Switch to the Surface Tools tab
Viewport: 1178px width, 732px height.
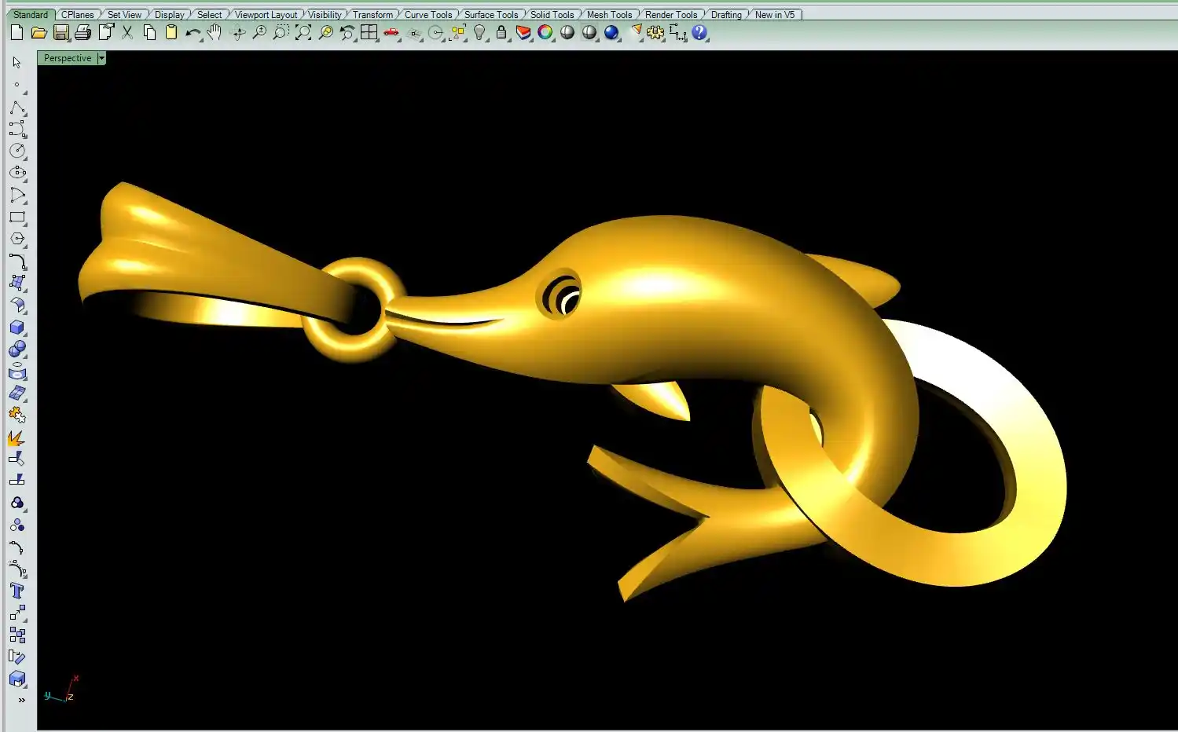tap(490, 15)
